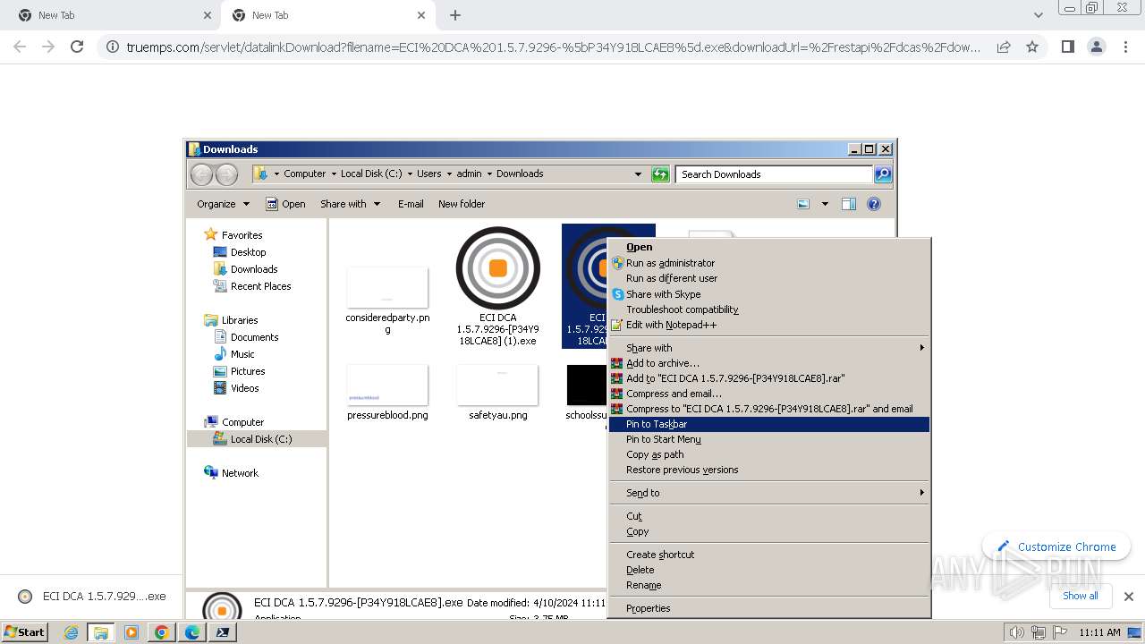Click the toolbar Open button
Image resolution: width=1145 pixels, height=644 pixels.
click(x=285, y=204)
